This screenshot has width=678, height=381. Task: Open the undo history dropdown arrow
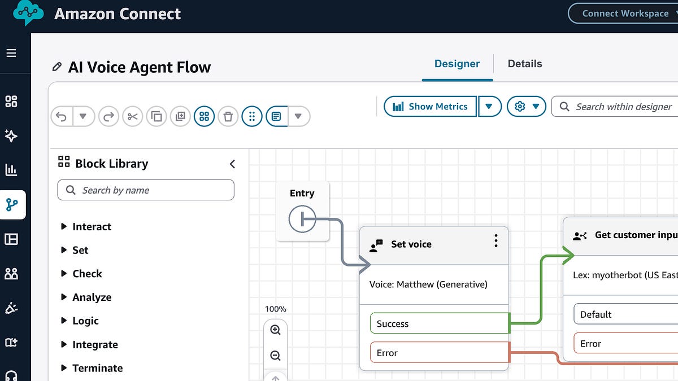(x=83, y=117)
